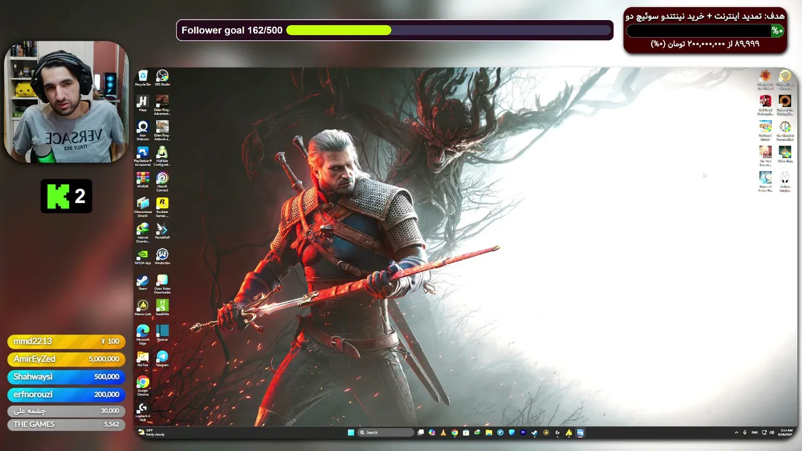Open VLC media player from the taskbar
This screenshot has width=802, height=451.
click(x=444, y=432)
